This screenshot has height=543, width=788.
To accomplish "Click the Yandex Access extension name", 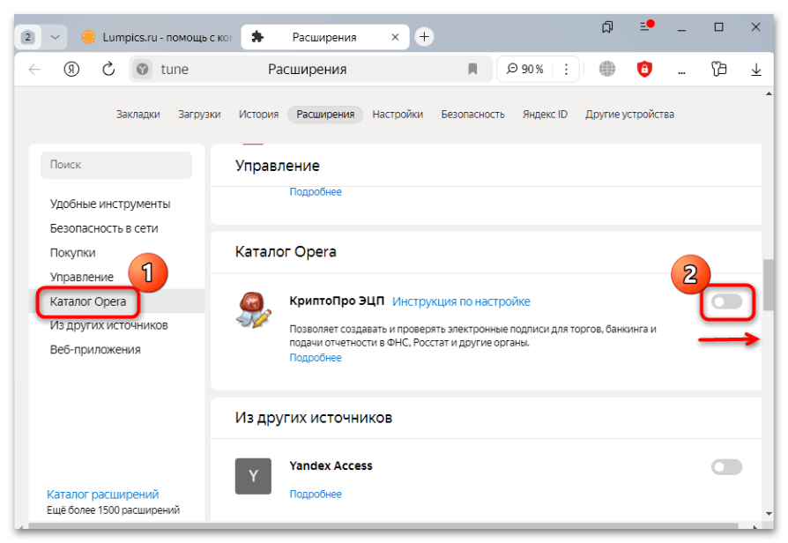I will coord(331,465).
